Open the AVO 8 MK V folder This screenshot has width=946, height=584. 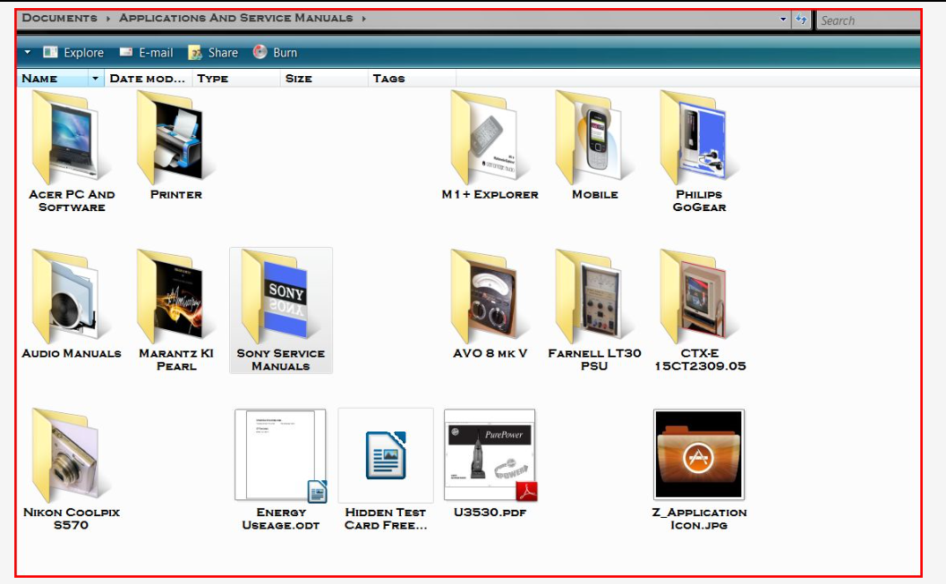pos(490,304)
